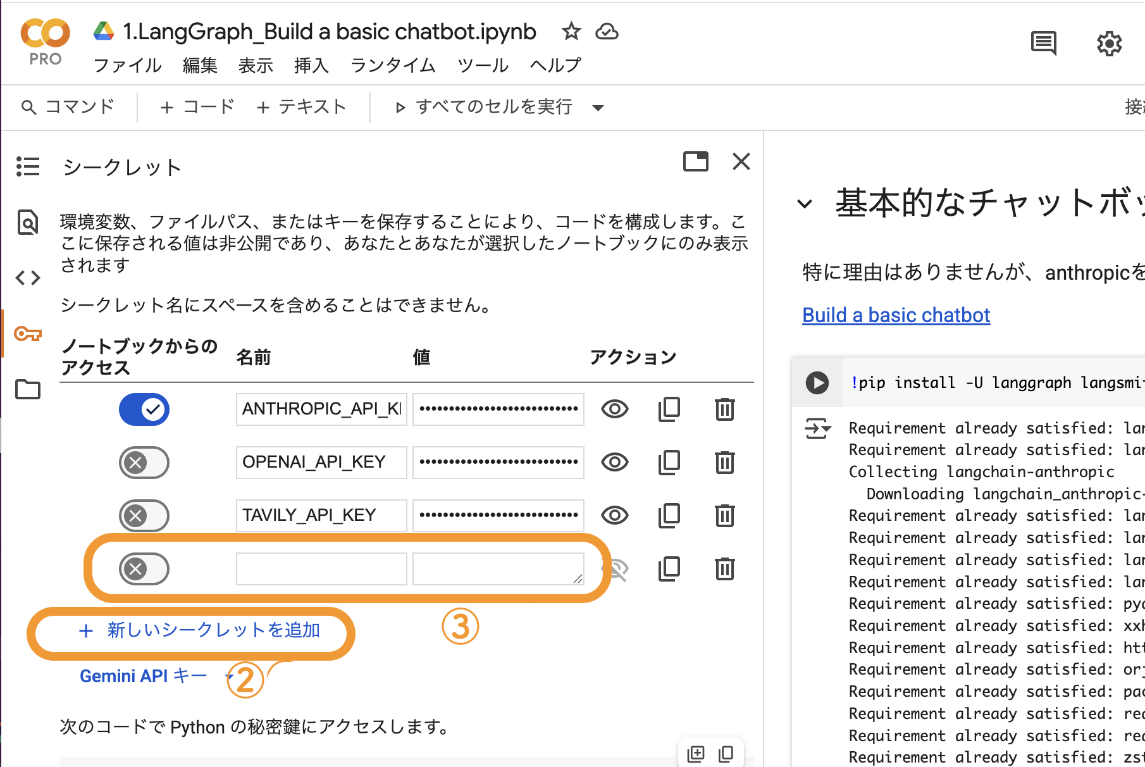Open the ヘルプ menu
This screenshot has height=767, width=1145.
[x=555, y=65]
